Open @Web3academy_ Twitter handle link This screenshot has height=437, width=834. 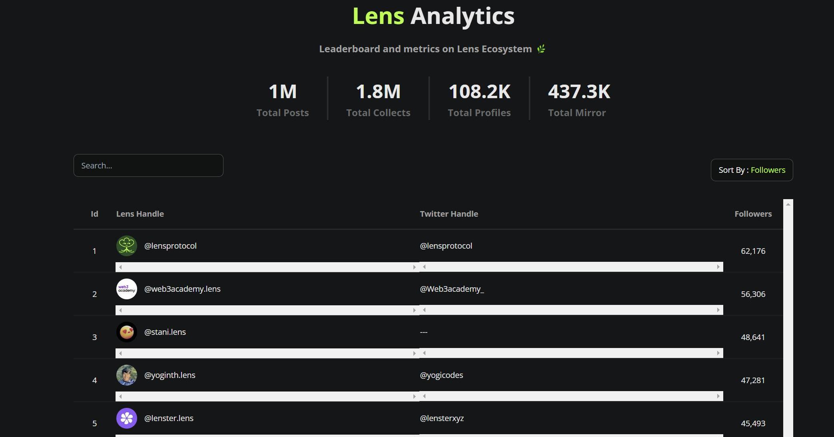(x=452, y=289)
